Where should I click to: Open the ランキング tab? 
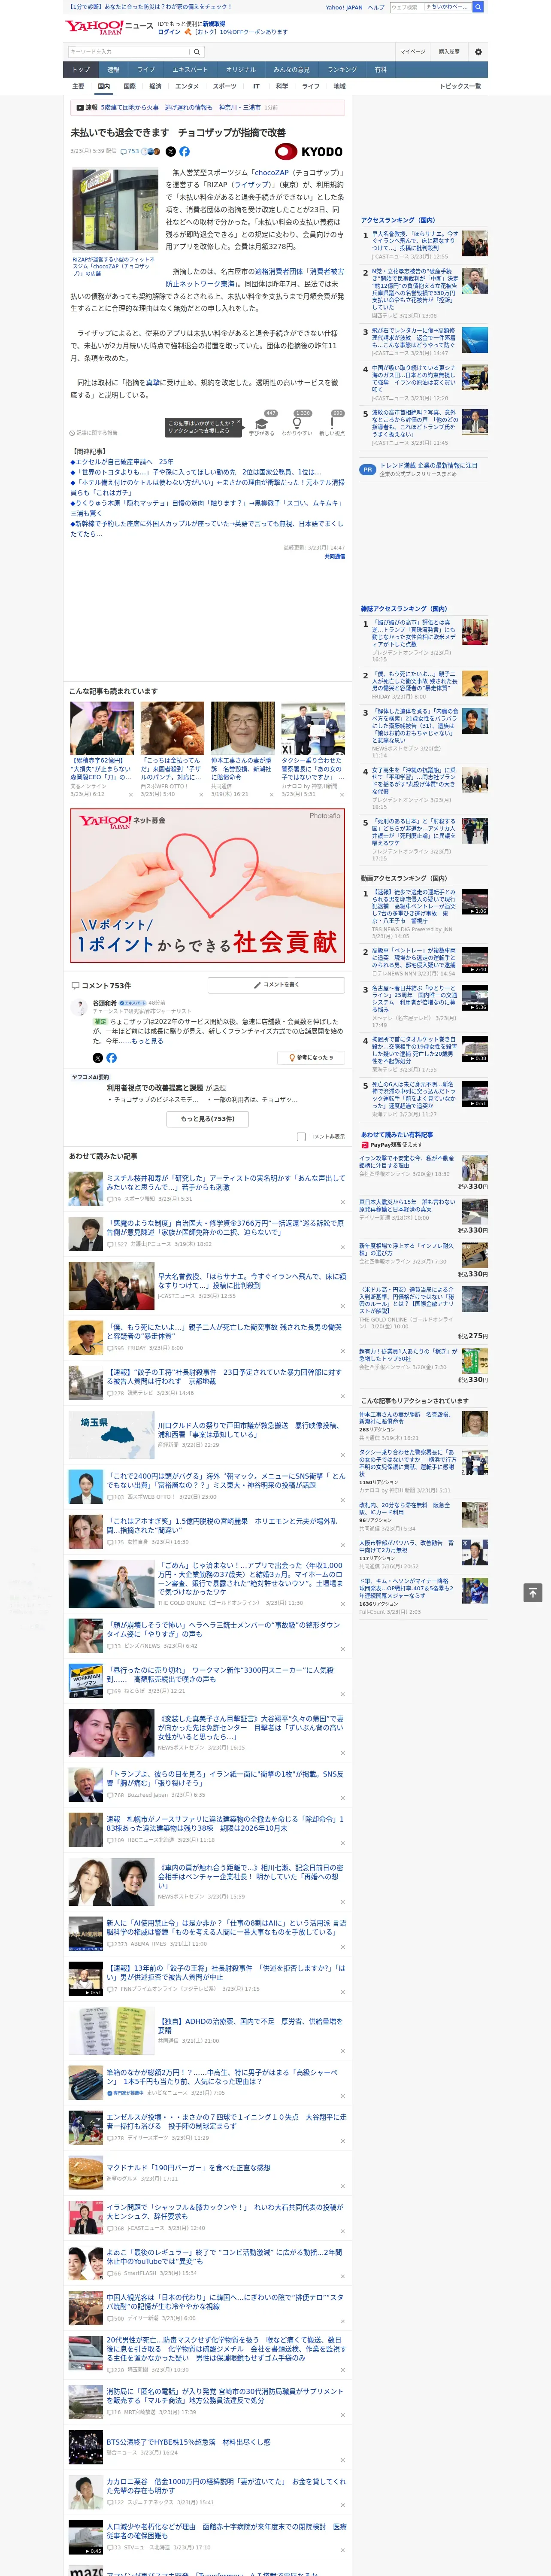pyautogui.click(x=342, y=70)
